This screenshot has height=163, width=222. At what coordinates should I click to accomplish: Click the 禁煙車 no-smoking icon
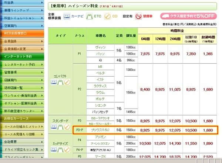tap(138, 16)
